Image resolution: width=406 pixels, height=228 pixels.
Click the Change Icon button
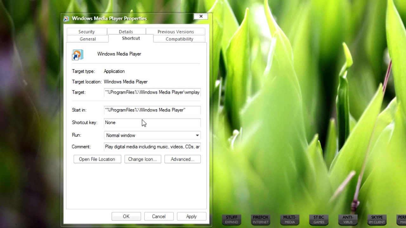[x=142, y=159]
